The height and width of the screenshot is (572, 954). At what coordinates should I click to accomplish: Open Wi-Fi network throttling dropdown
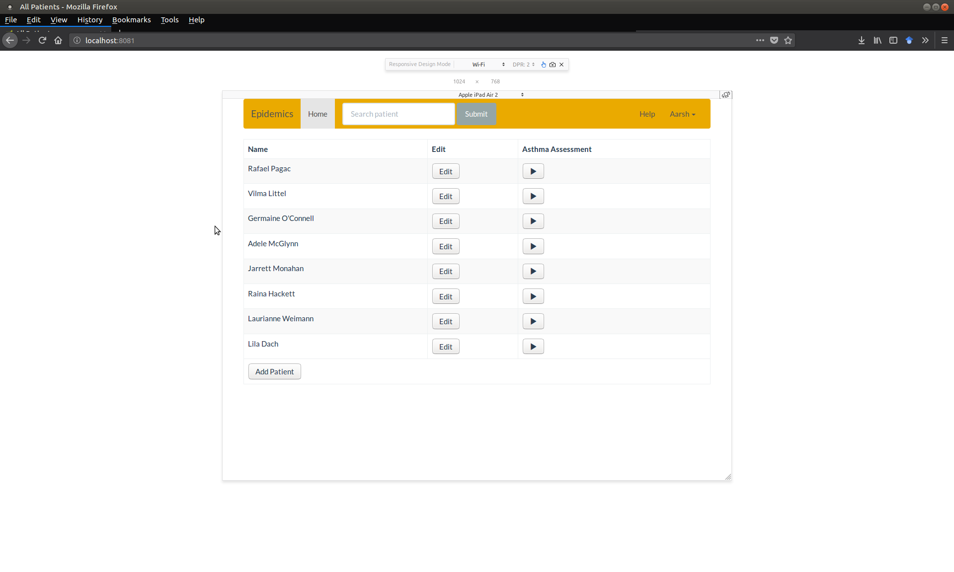click(488, 65)
